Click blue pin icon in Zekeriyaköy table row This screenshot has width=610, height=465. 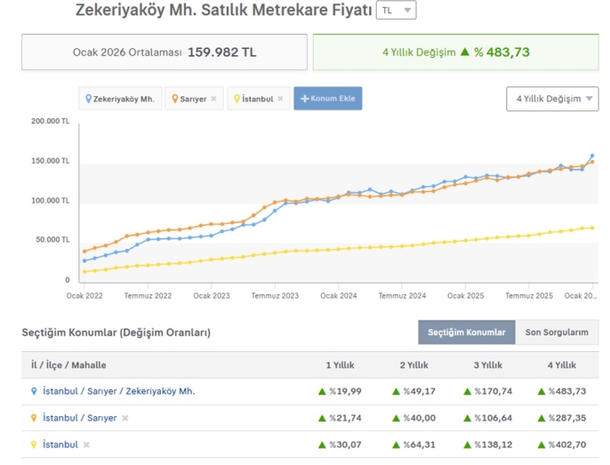[x=34, y=391]
